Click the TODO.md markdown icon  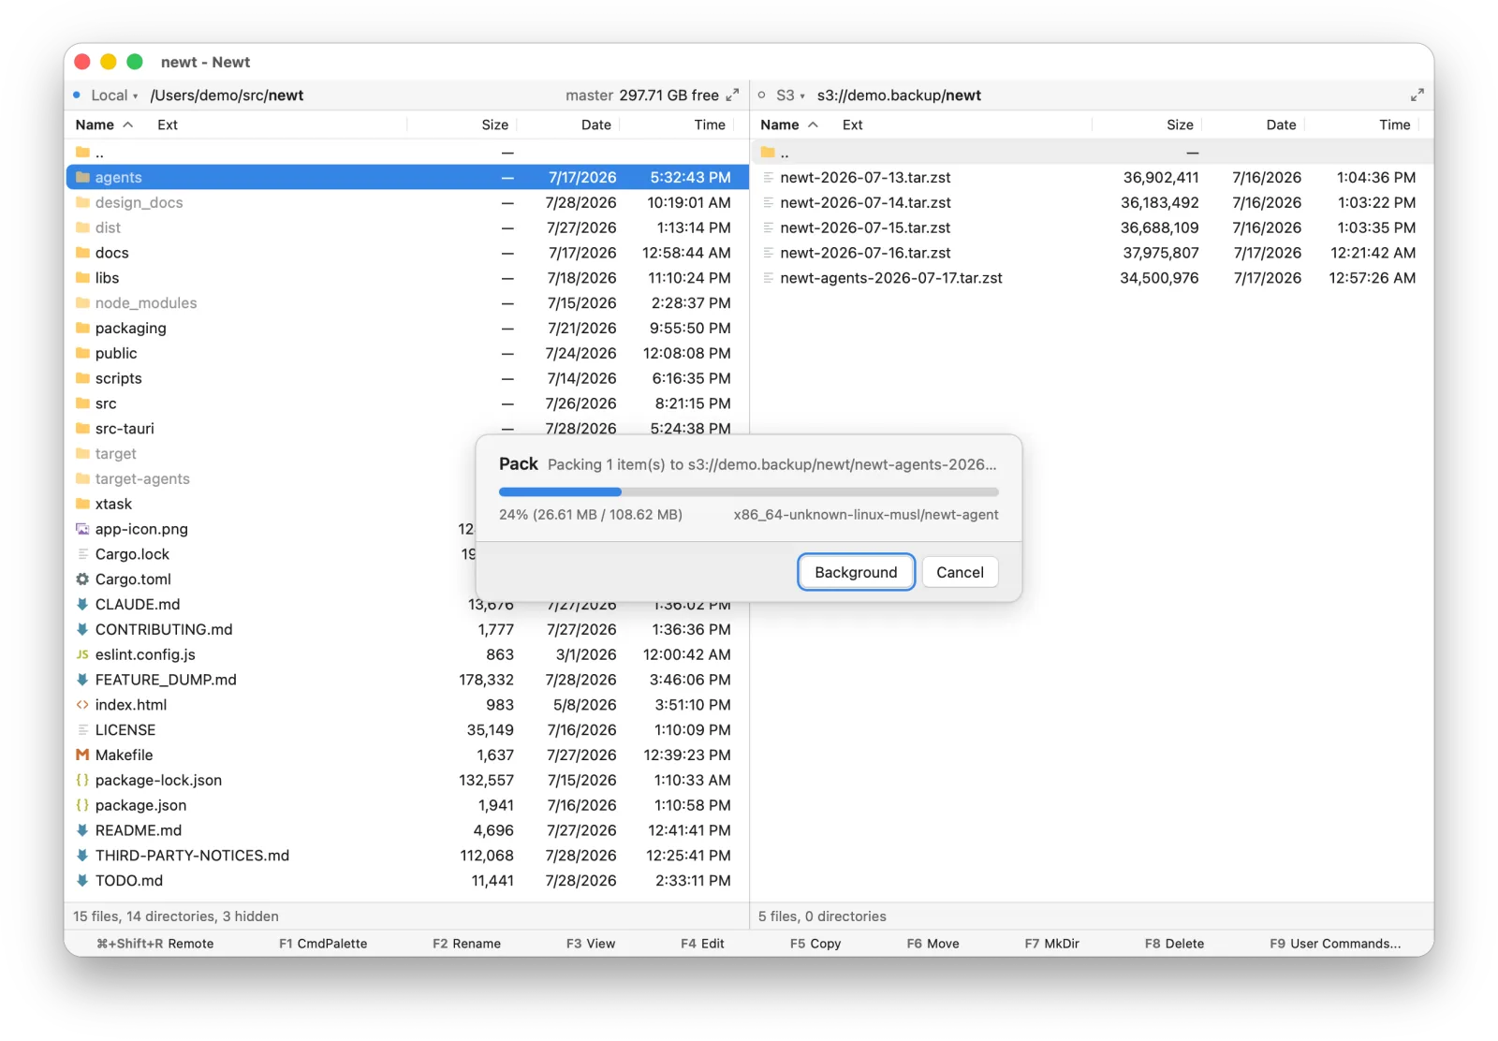pyautogui.click(x=82, y=881)
